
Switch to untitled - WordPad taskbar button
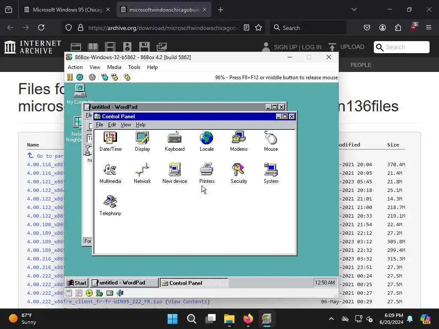(x=124, y=283)
